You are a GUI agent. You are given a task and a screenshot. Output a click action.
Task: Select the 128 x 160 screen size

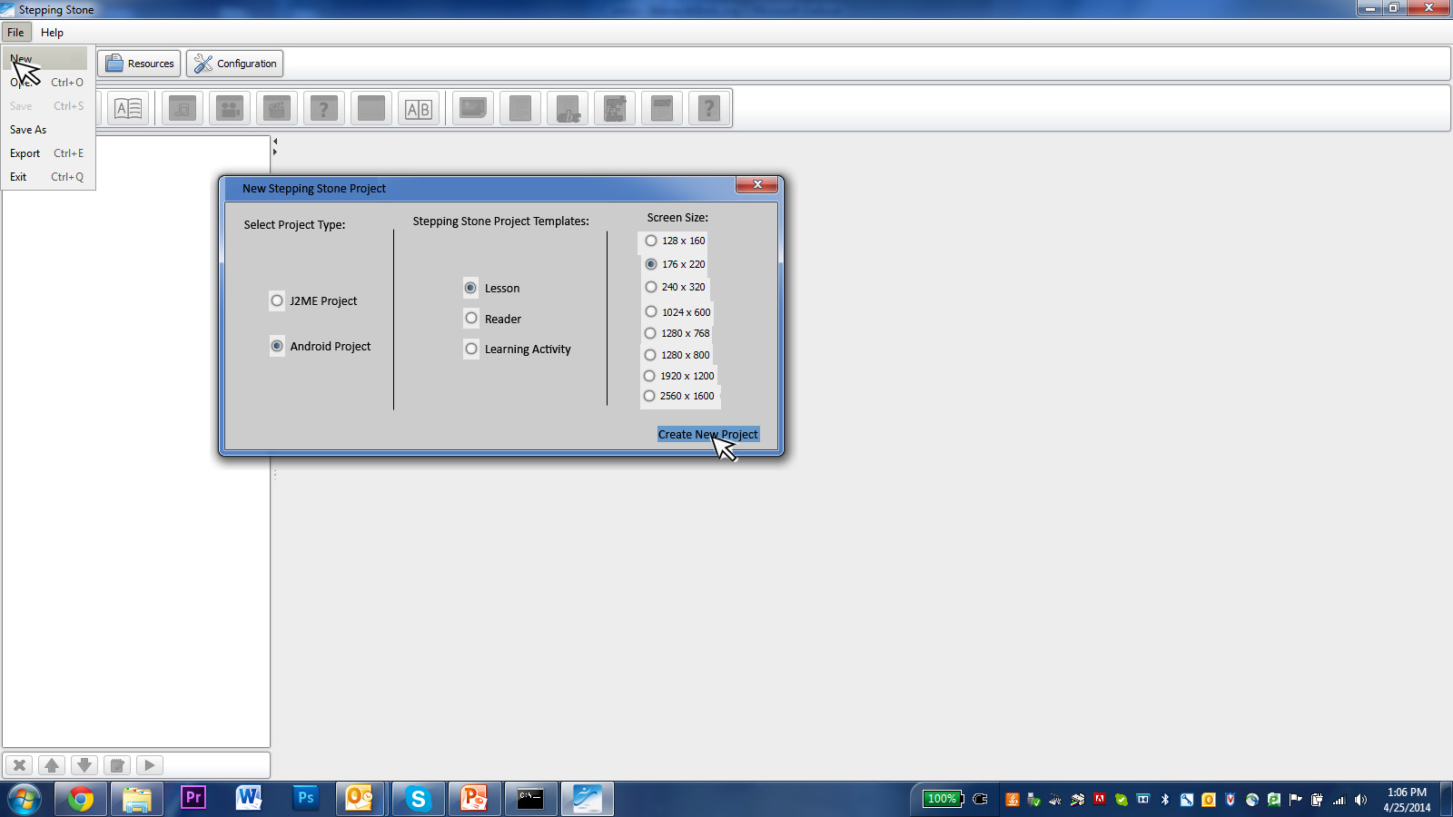tap(651, 241)
